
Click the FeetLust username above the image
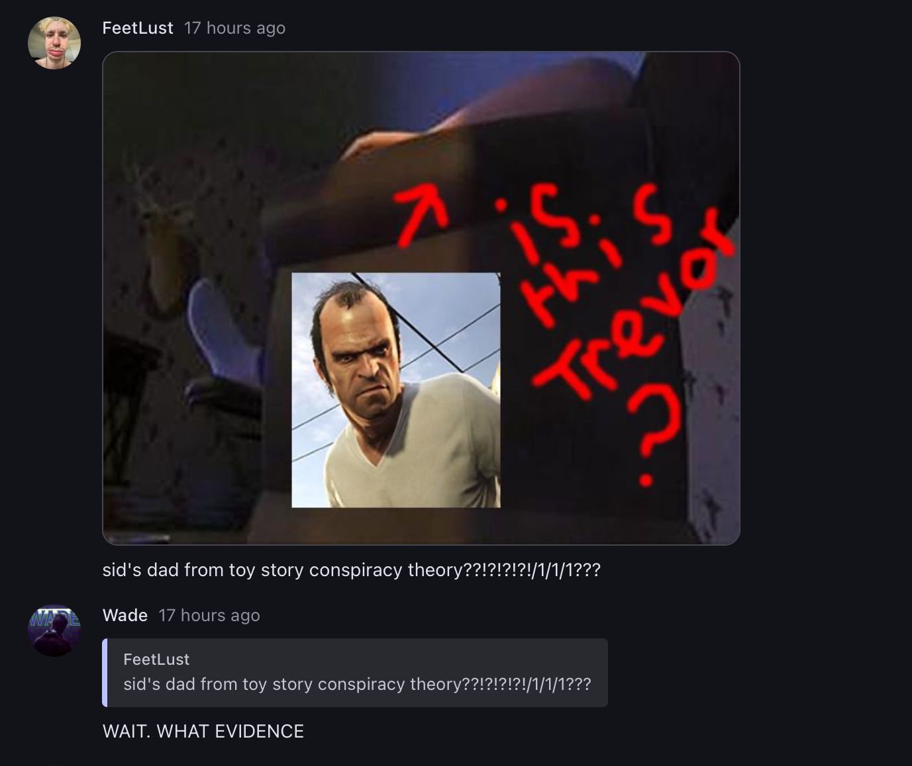138,28
